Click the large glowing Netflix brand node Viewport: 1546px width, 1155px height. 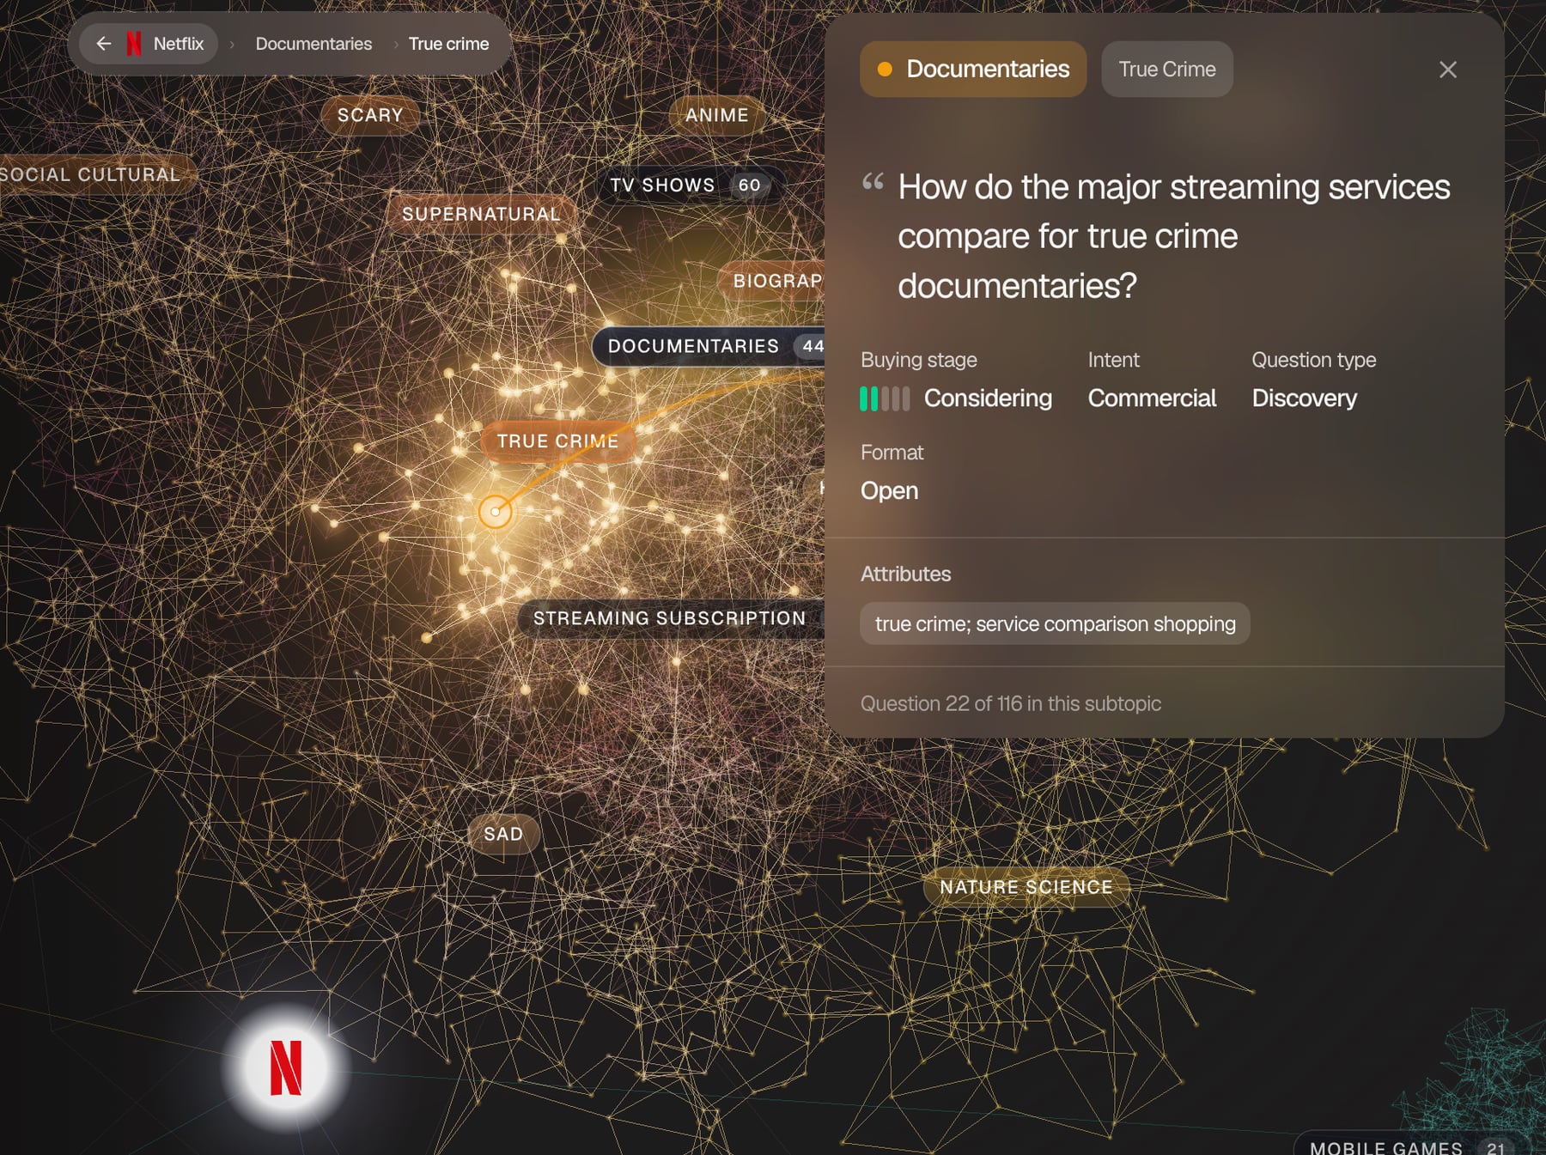(286, 1068)
